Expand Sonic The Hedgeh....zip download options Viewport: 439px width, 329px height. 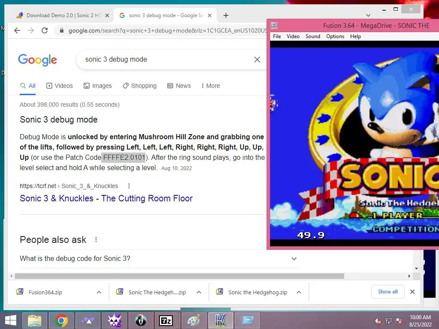(199, 292)
